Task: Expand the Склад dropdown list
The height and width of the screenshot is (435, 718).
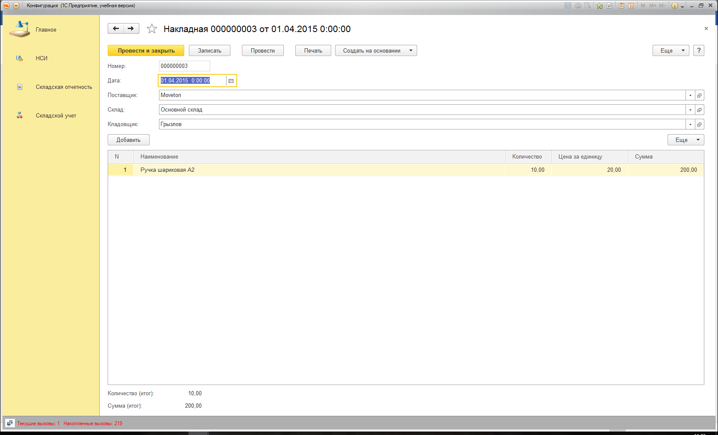Action: tap(690, 110)
